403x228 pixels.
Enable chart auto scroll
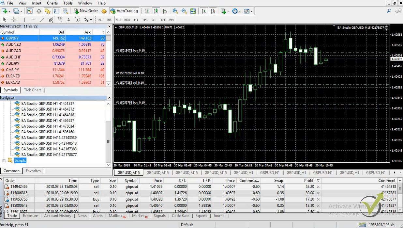[204, 11]
